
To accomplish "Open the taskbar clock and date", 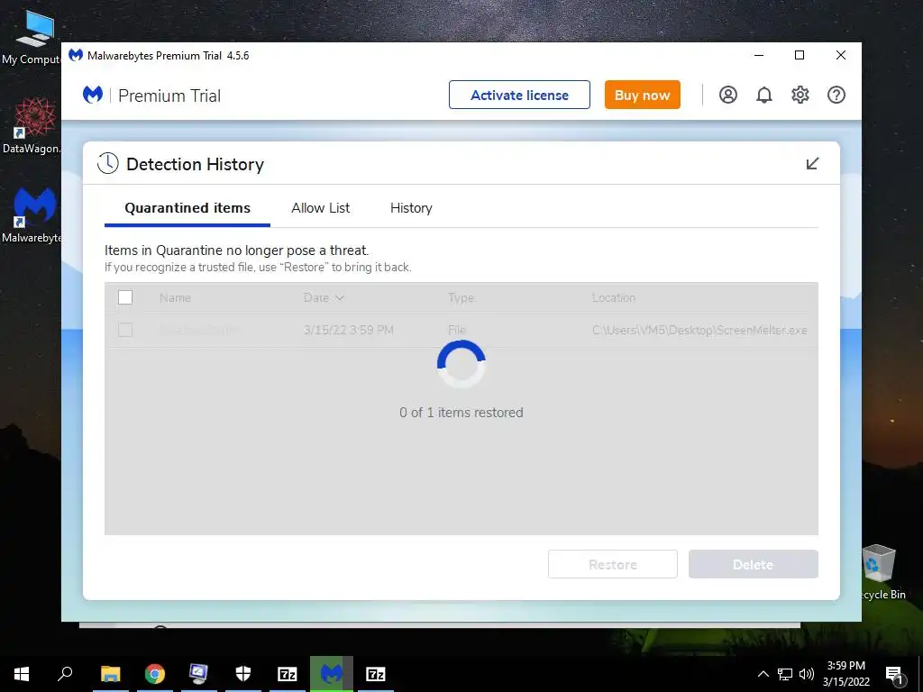I will pyautogui.click(x=845, y=674).
